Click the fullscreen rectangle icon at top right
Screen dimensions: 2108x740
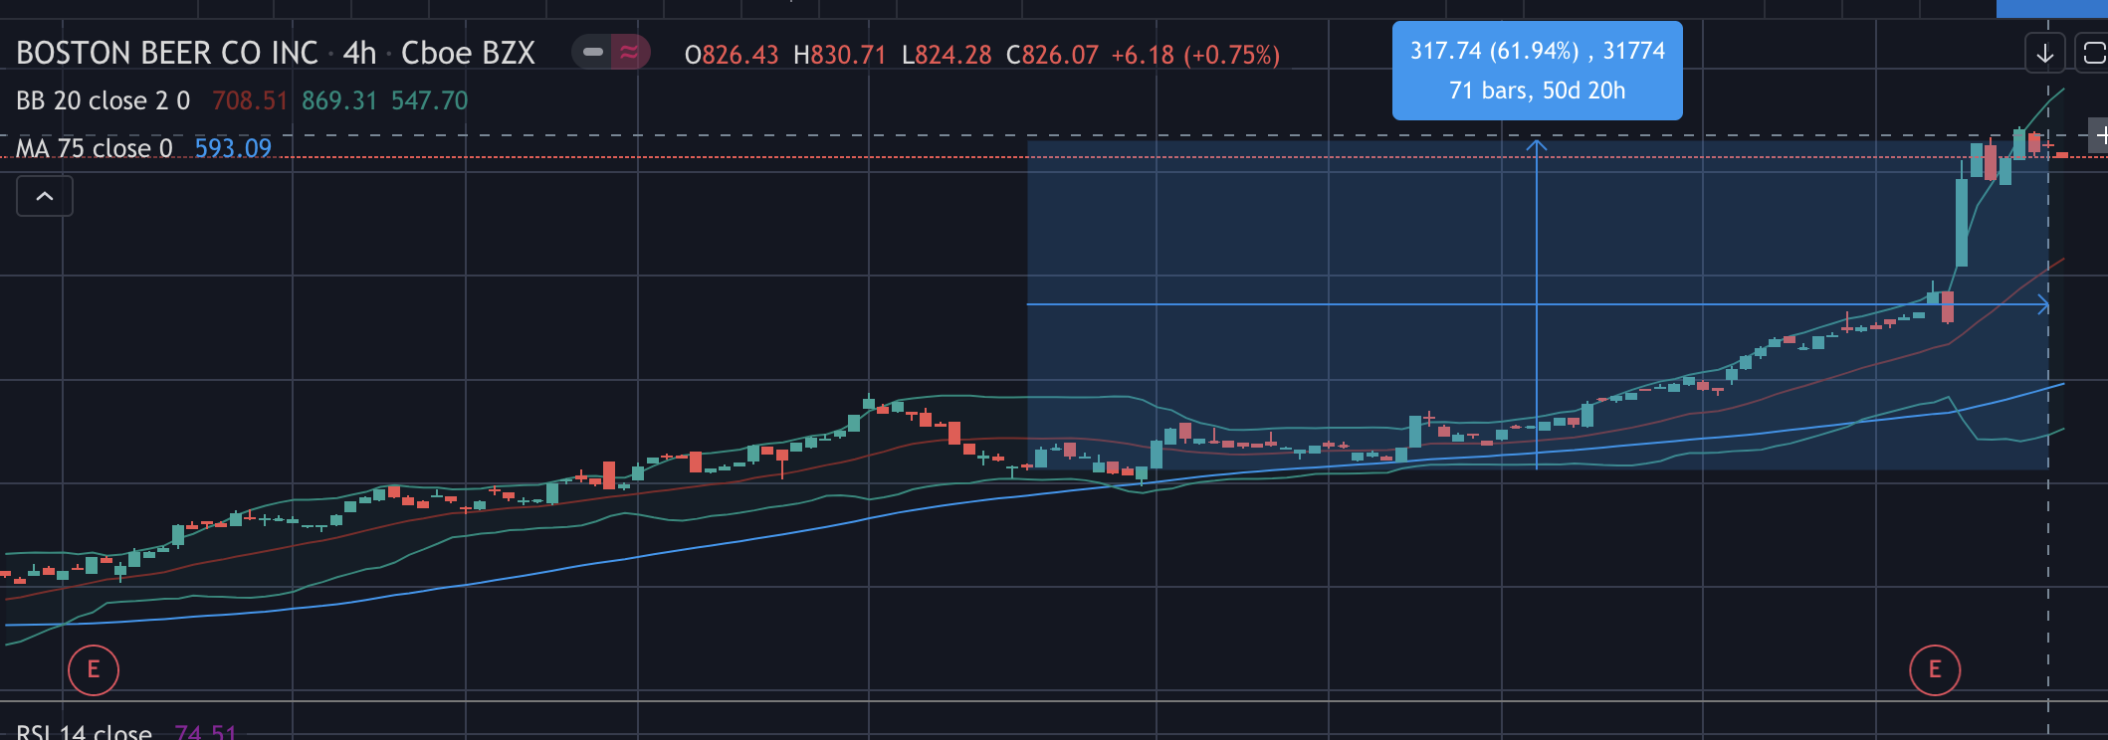[2092, 53]
